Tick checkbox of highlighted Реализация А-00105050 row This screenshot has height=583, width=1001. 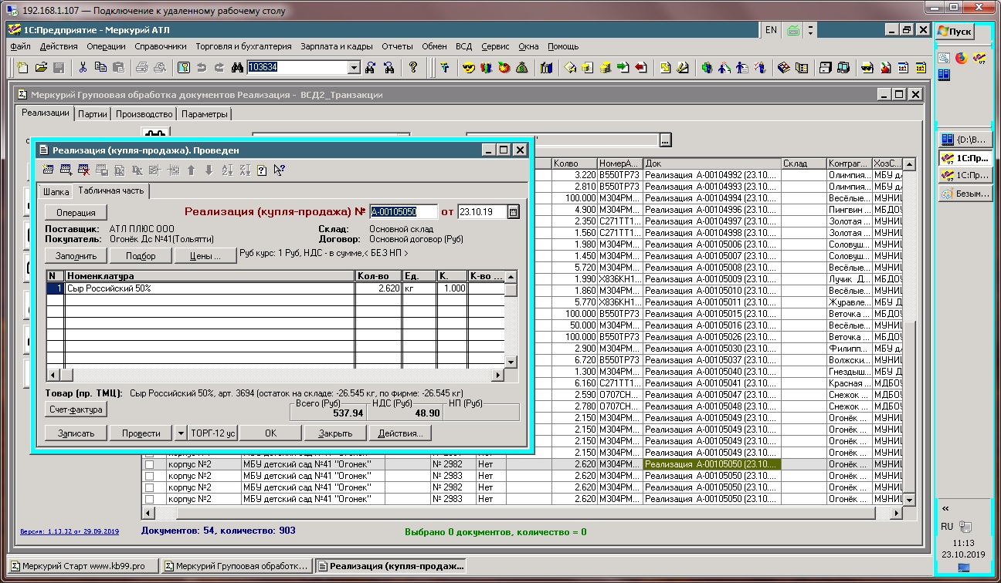pos(150,464)
